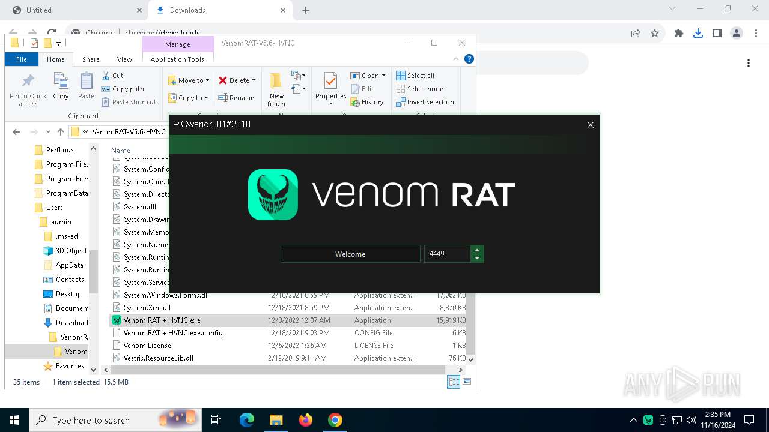
Task: Switch to View ribbon tab
Action: (124, 59)
